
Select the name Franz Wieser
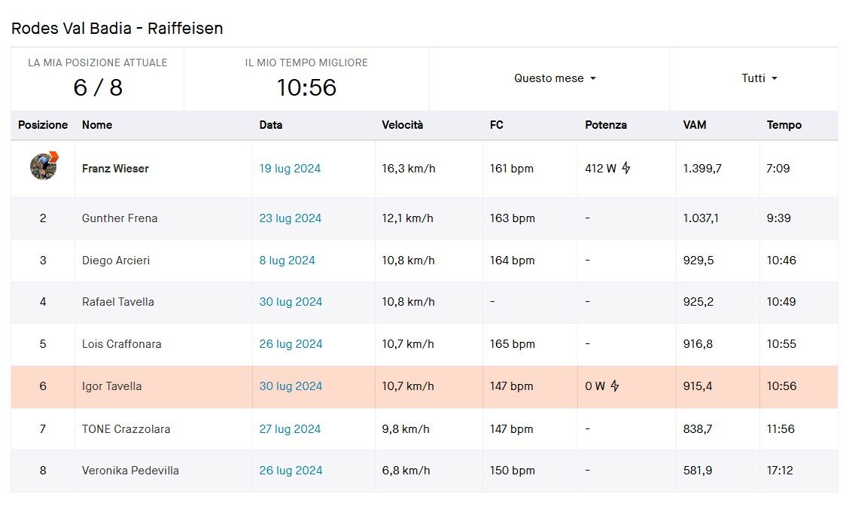[115, 169]
